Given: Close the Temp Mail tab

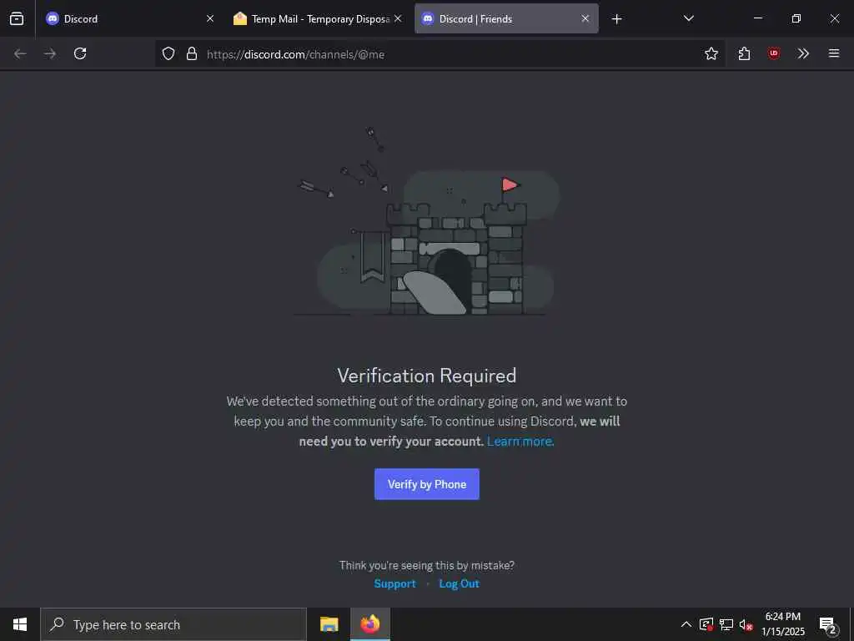Looking at the screenshot, I should click(398, 18).
